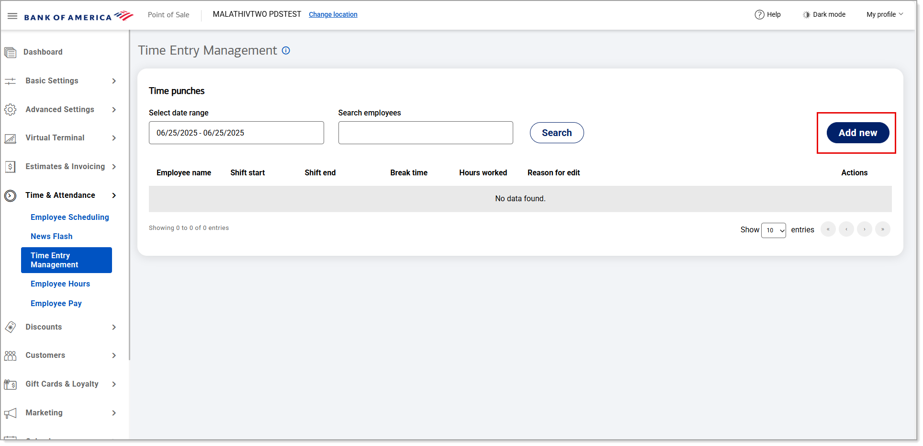Click the Help question mark icon

pyautogui.click(x=759, y=14)
